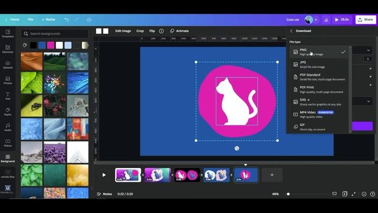Click the purple Download button
The height and width of the screenshot is (213, 378).
click(x=362, y=126)
